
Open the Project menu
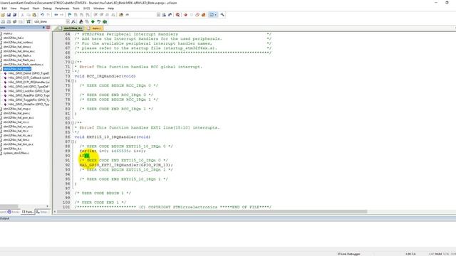(24, 9)
